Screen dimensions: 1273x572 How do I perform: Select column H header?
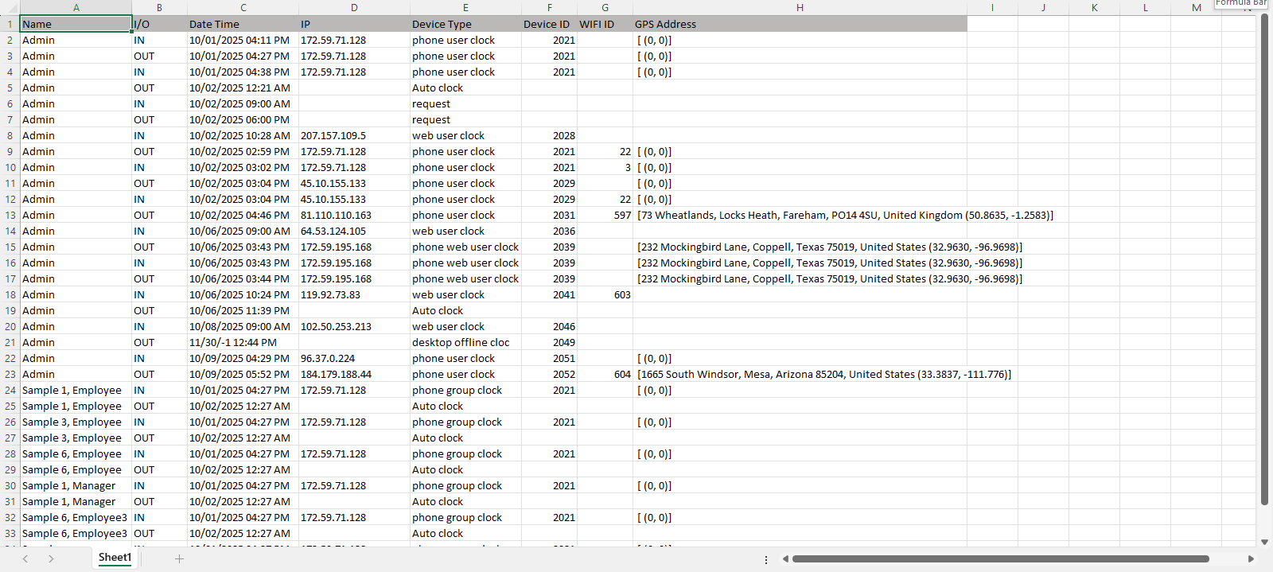[800, 8]
